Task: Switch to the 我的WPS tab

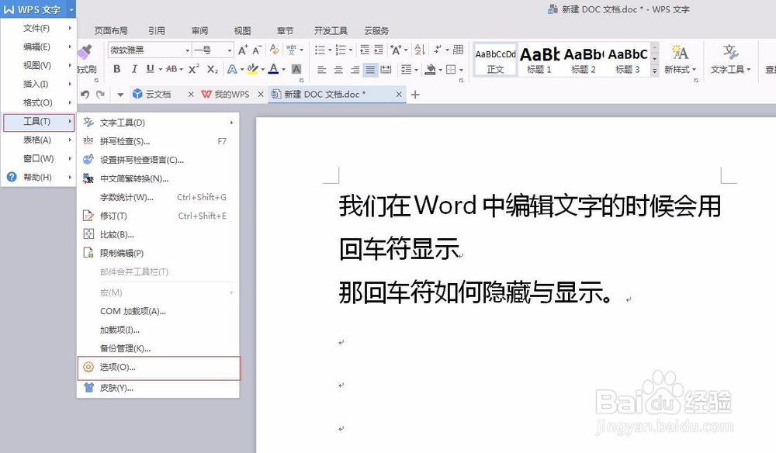Action: click(231, 94)
